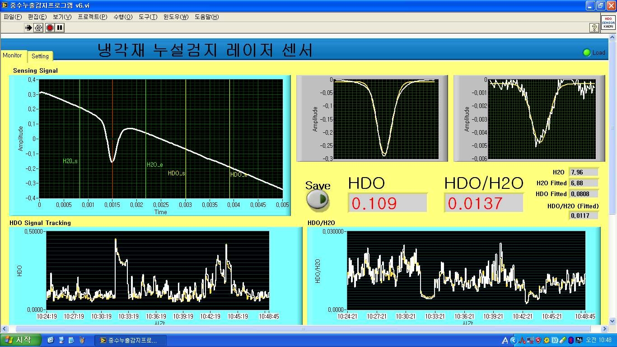The image size is (617, 347).
Task: Click the red shield security tray icon
Action: (538, 340)
